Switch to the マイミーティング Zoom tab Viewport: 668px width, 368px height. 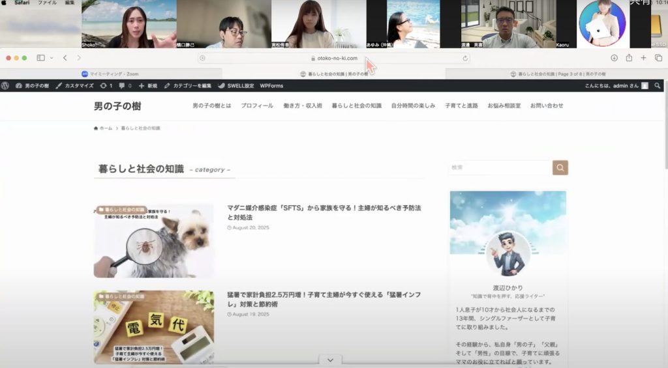[110, 74]
